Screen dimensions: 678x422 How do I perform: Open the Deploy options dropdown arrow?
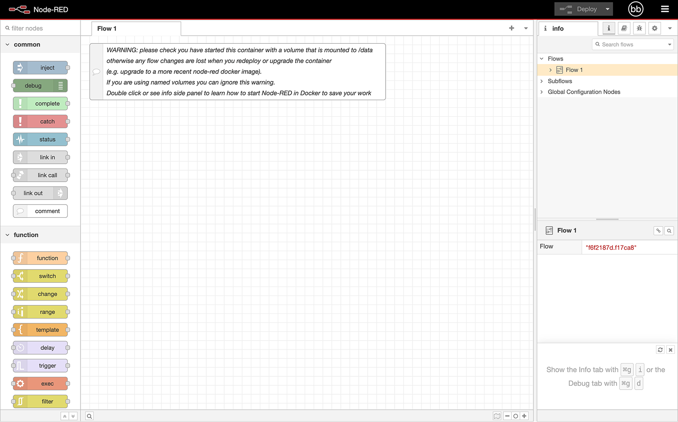[607, 9]
